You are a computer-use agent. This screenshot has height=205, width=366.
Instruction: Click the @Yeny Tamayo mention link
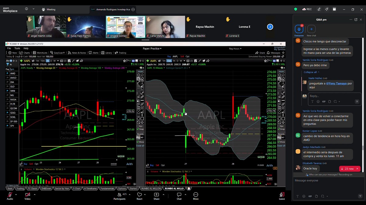[336, 84]
